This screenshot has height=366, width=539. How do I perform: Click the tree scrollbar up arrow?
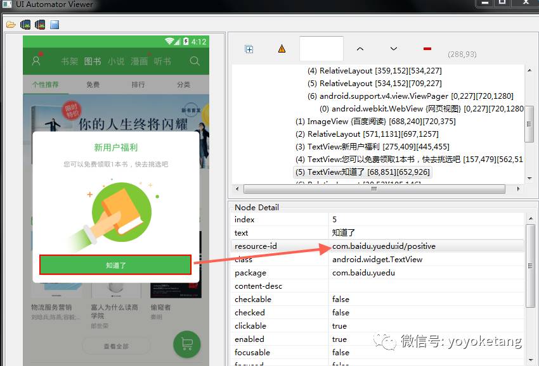coord(529,70)
